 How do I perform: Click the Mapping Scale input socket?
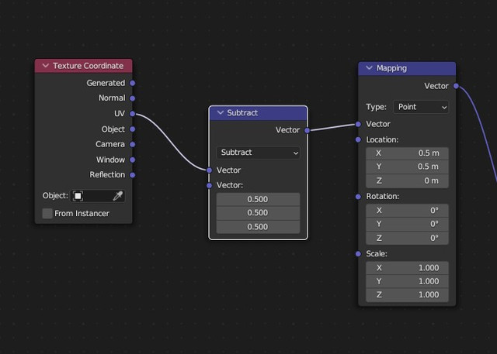coord(358,254)
